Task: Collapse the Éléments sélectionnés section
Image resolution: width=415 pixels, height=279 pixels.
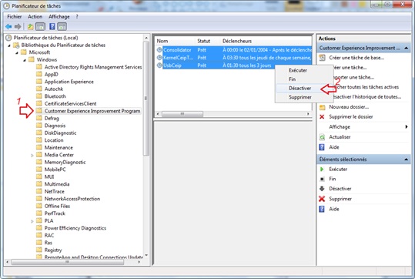Action: (406, 160)
